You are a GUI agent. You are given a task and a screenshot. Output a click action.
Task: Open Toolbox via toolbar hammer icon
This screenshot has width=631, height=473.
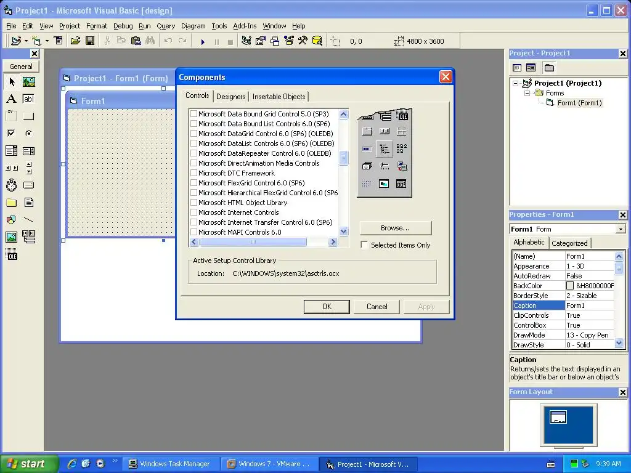[x=303, y=41]
